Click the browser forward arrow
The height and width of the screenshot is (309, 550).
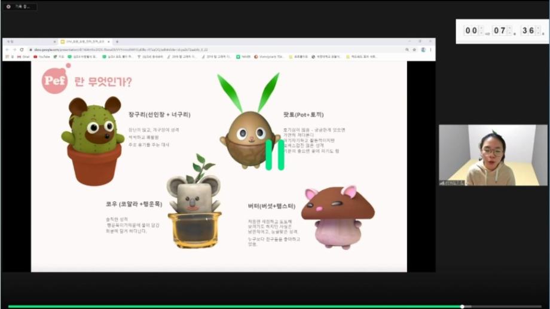pyautogui.click(x=13, y=50)
